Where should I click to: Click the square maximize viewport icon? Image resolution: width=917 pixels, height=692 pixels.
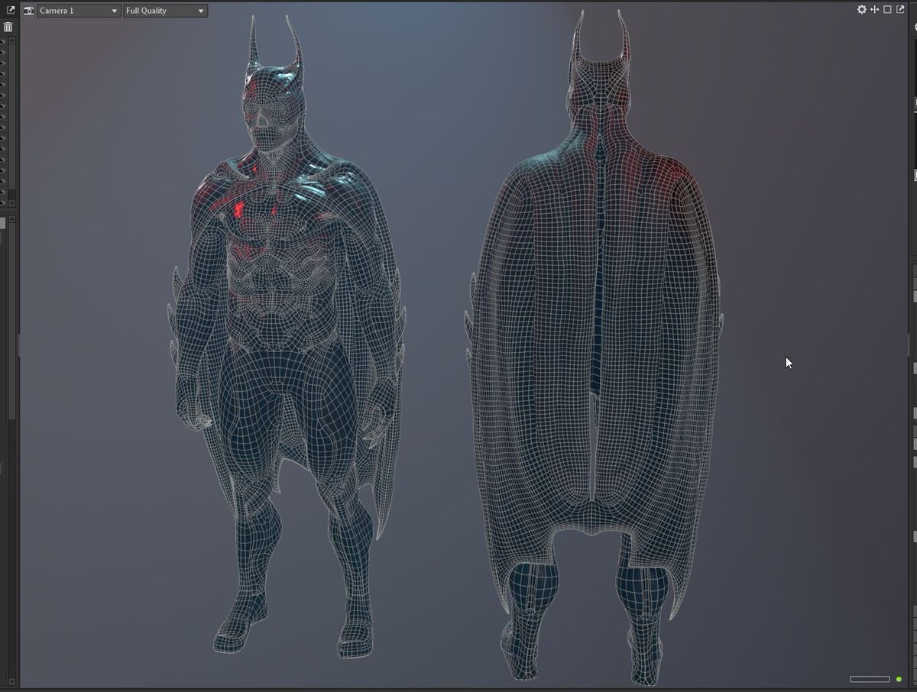pos(887,9)
